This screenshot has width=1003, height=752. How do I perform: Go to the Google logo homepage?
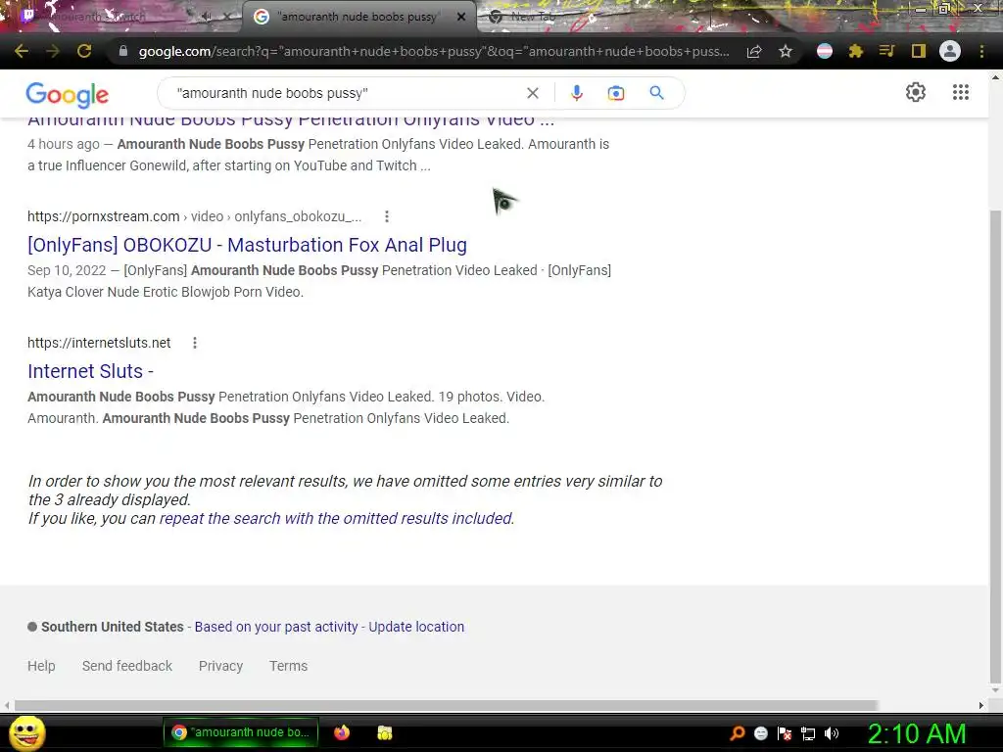68,95
